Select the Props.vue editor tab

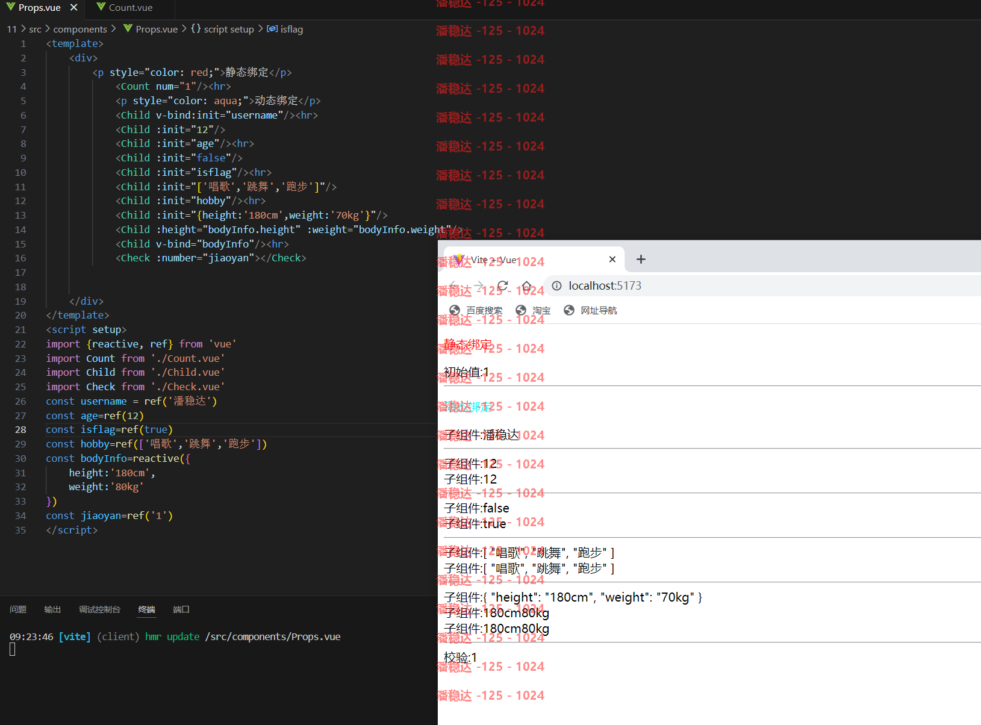tap(42, 8)
